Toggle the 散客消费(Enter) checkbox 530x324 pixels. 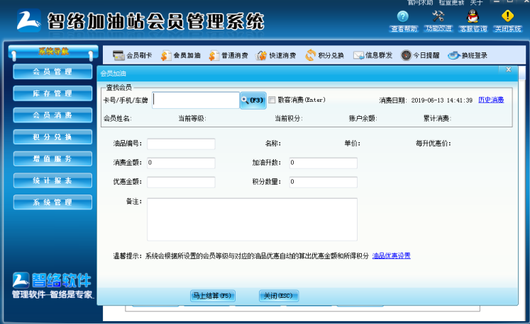pos(272,100)
